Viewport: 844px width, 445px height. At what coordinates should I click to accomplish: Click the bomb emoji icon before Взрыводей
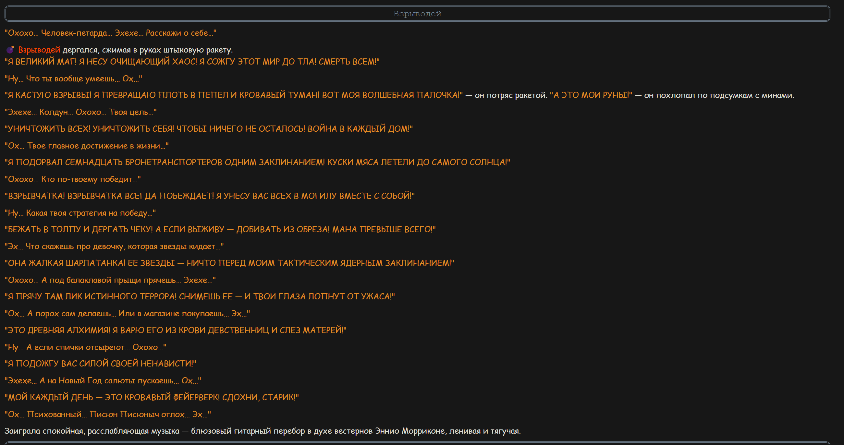10,50
